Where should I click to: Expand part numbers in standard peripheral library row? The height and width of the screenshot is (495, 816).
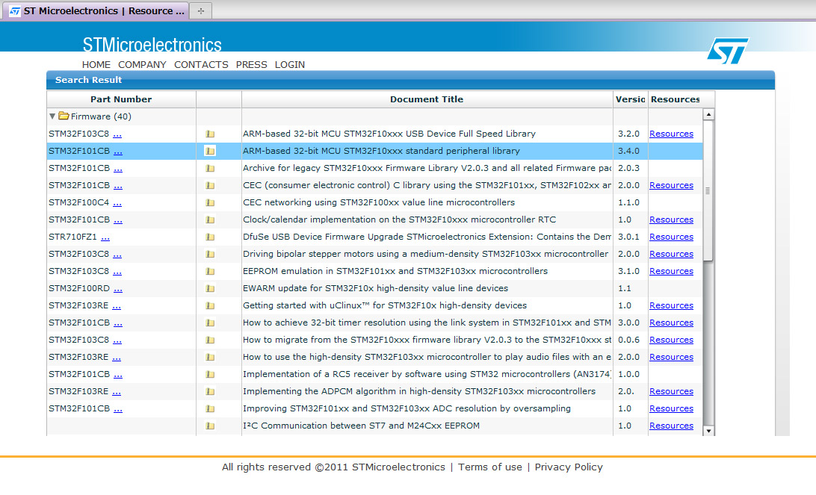pyautogui.click(x=118, y=152)
